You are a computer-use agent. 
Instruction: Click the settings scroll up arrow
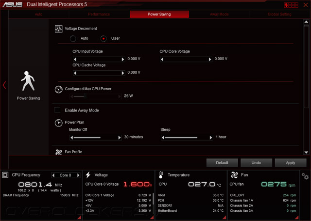point(306,22)
